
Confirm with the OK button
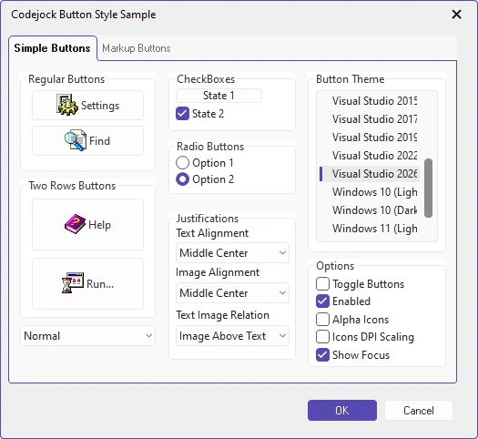342,411
